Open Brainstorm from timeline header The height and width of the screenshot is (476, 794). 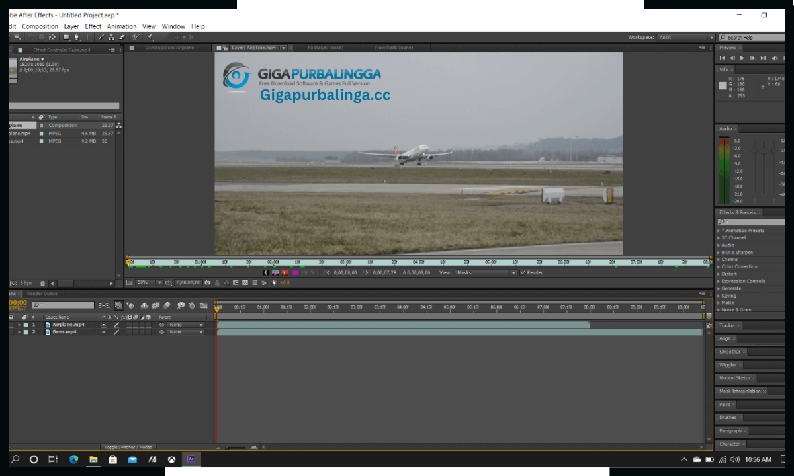click(181, 305)
